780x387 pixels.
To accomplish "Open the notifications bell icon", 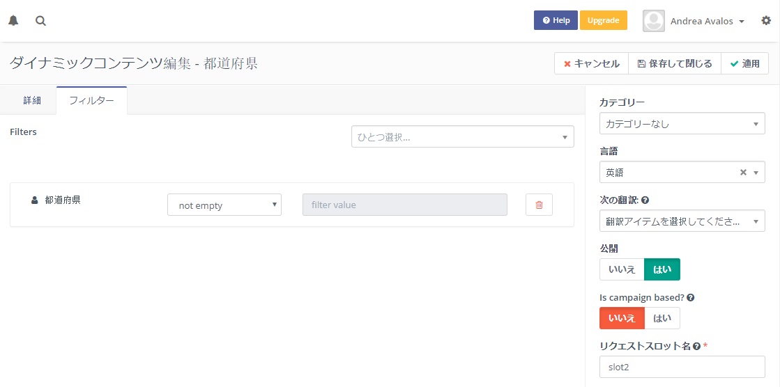I will (13, 21).
